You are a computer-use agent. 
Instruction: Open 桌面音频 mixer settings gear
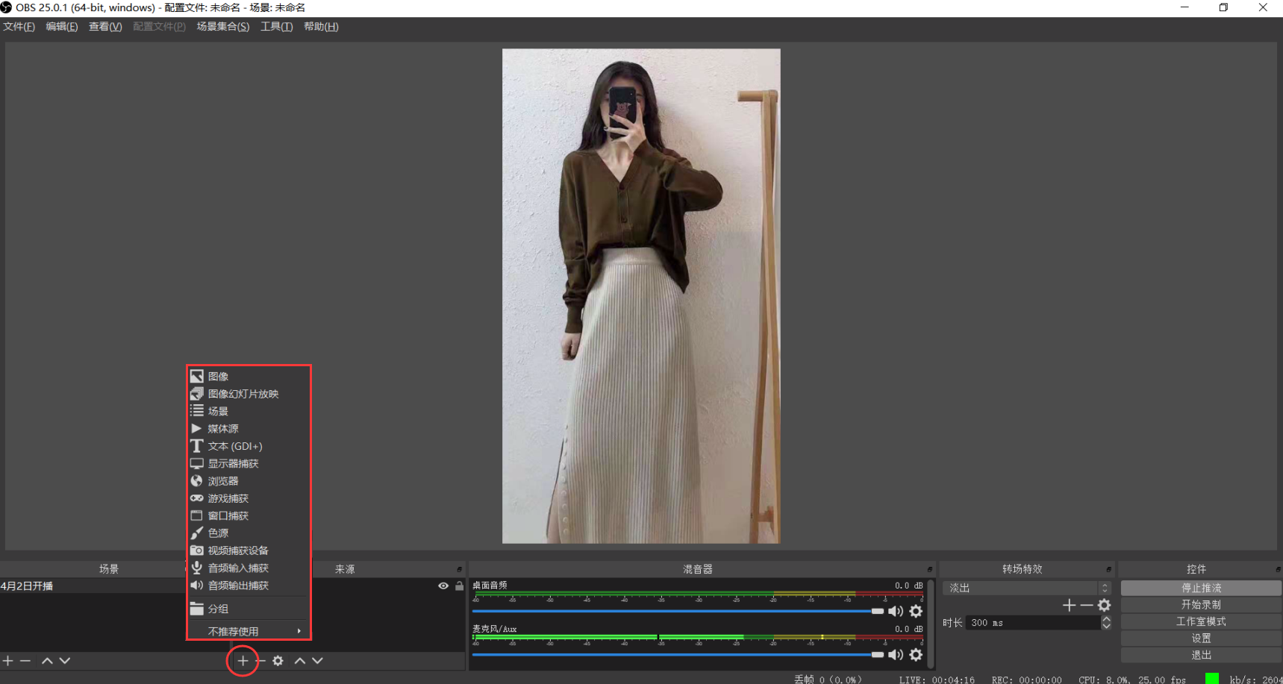coord(916,611)
